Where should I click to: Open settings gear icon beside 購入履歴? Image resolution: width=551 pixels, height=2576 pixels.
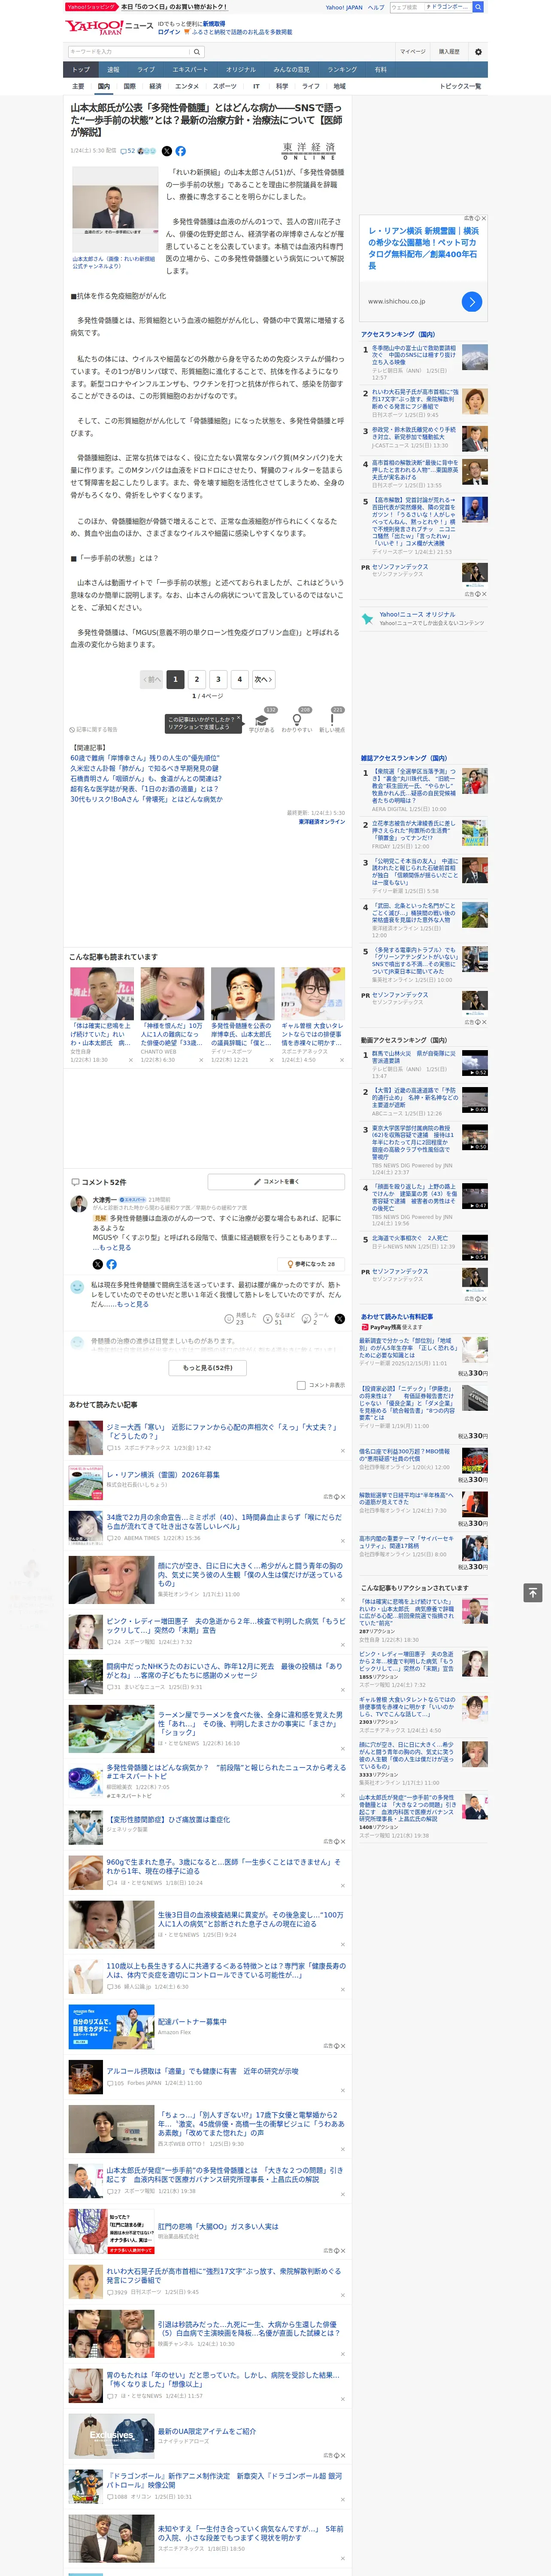[478, 51]
